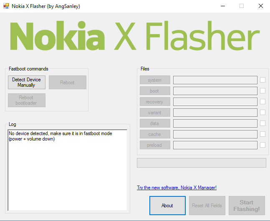Open the Nokia X Manager link
This screenshot has width=270, height=221.
177,188
